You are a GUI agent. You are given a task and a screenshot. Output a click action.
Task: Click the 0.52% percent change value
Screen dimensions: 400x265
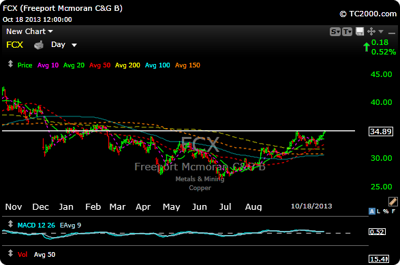[384, 52]
